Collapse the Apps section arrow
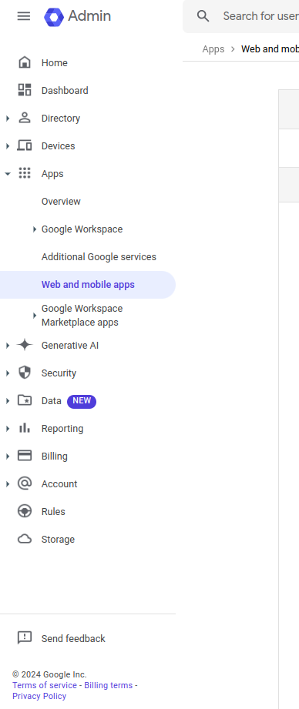 click(x=7, y=174)
